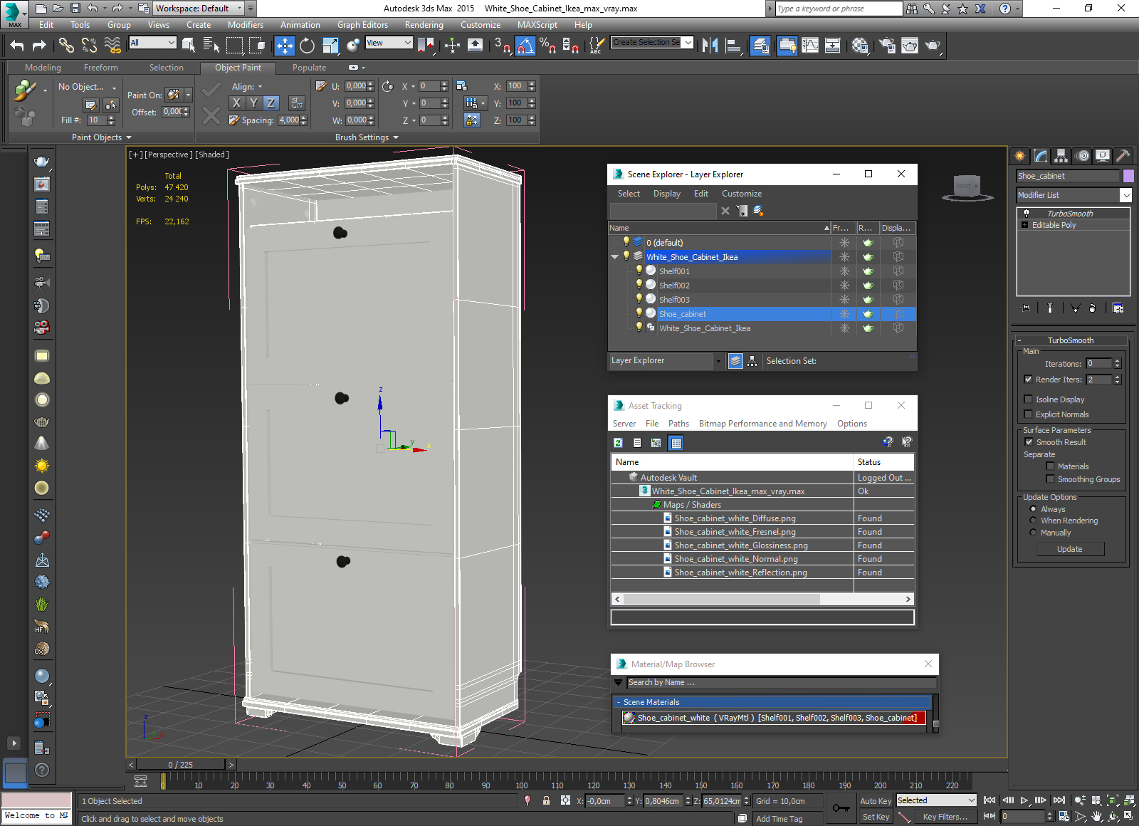Open the Rendering menu
The image size is (1139, 826).
(424, 25)
